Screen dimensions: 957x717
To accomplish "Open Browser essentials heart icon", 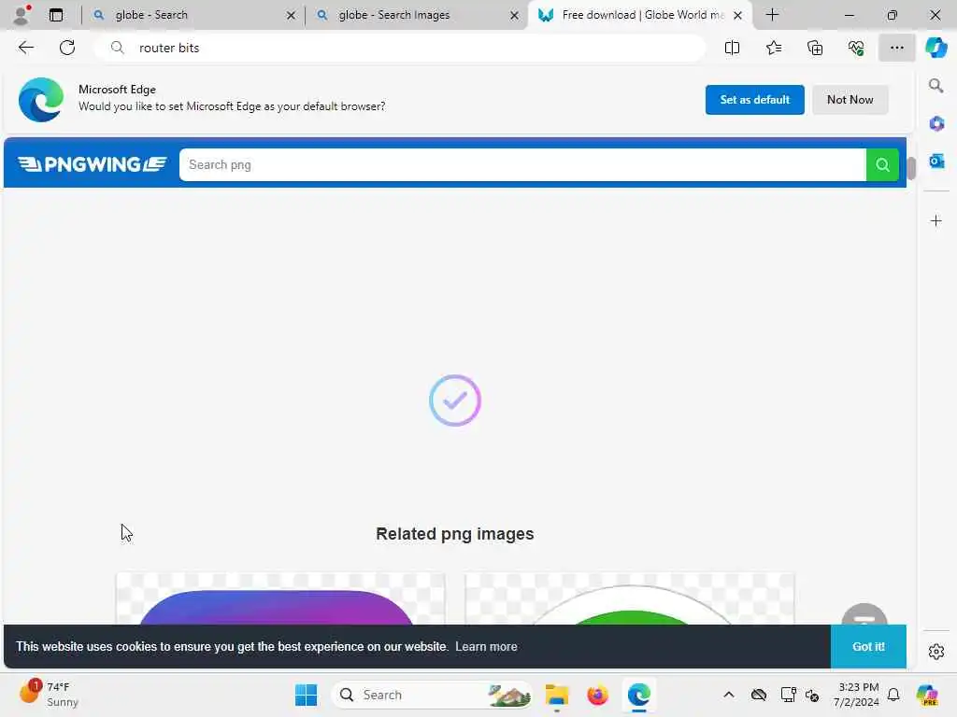I will pyautogui.click(x=856, y=48).
